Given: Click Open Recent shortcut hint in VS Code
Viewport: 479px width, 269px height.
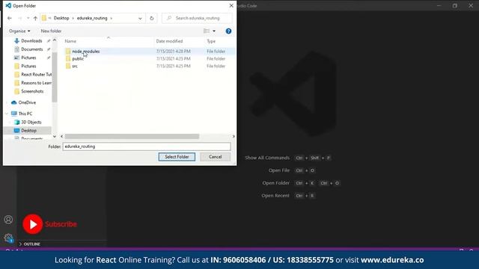Looking at the screenshot, I should point(275,196).
